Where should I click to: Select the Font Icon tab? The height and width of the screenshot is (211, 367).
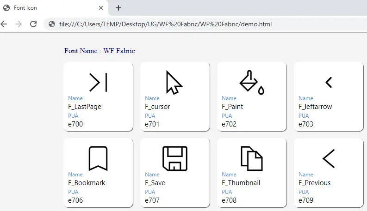click(54, 8)
